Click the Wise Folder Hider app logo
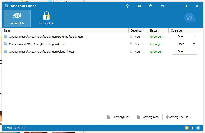 pyautogui.click(x=6, y=6)
